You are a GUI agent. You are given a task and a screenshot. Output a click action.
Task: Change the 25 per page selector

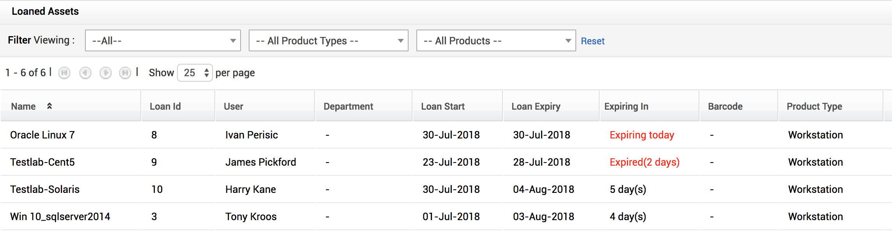[195, 73]
